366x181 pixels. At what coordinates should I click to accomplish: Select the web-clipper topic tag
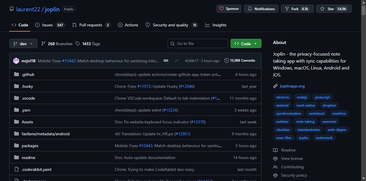tap(337, 130)
